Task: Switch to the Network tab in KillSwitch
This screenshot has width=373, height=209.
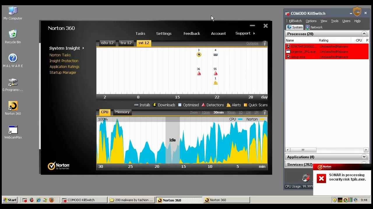Action: pos(314,27)
